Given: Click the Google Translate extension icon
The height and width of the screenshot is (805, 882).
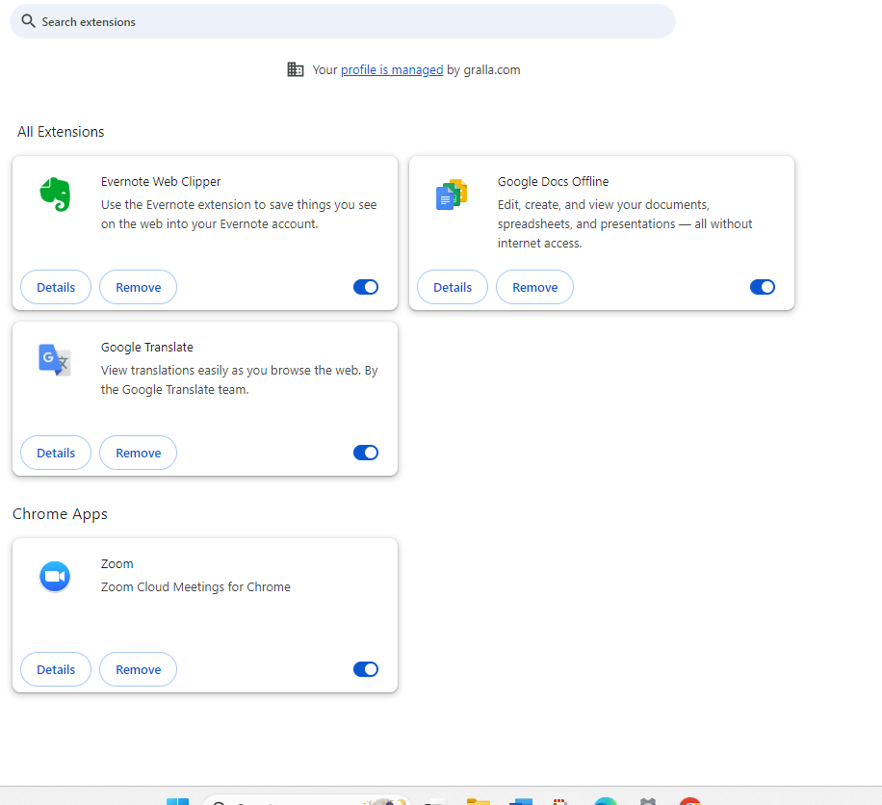Looking at the screenshot, I should pos(55,359).
